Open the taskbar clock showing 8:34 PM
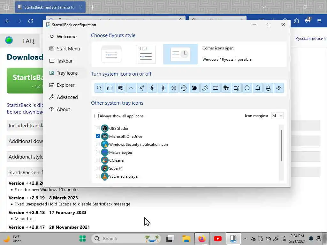Image resolution: width=327 pixels, height=245 pixels. 297,239
